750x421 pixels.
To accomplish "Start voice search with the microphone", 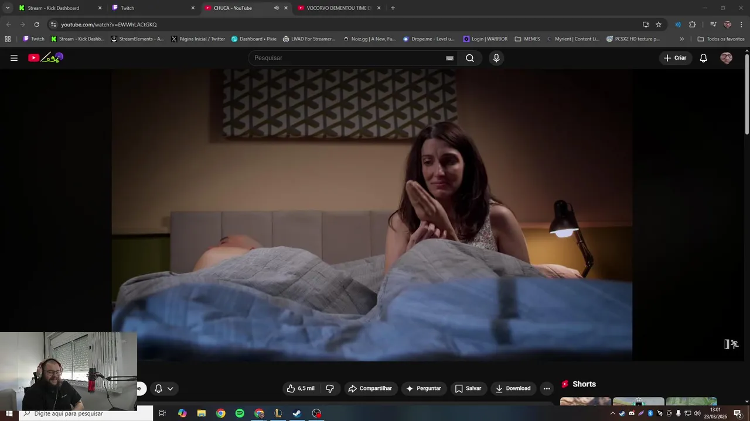I will pyautogui.click(x=496, y=58).
